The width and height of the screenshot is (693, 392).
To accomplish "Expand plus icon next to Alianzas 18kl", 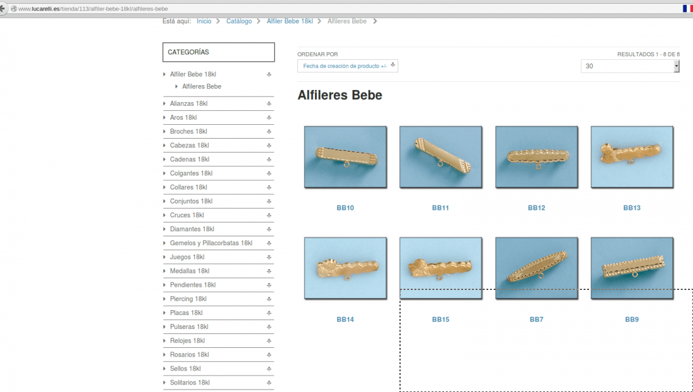I will tap(269, 104).
